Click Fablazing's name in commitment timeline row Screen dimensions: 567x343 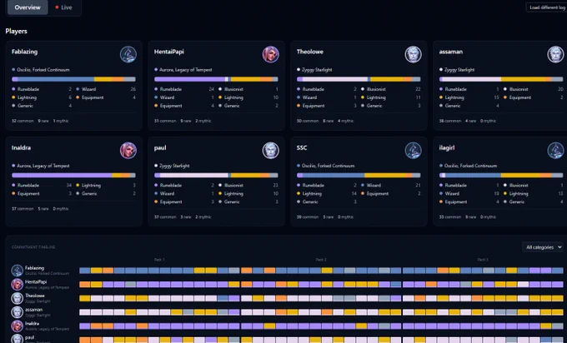(34, 268)
